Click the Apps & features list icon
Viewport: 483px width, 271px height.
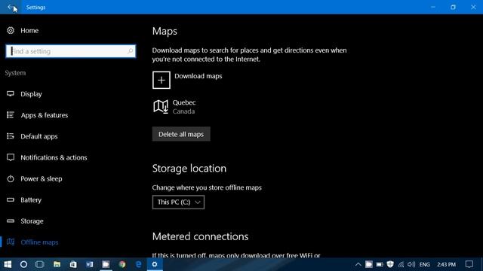coord(11,115)
